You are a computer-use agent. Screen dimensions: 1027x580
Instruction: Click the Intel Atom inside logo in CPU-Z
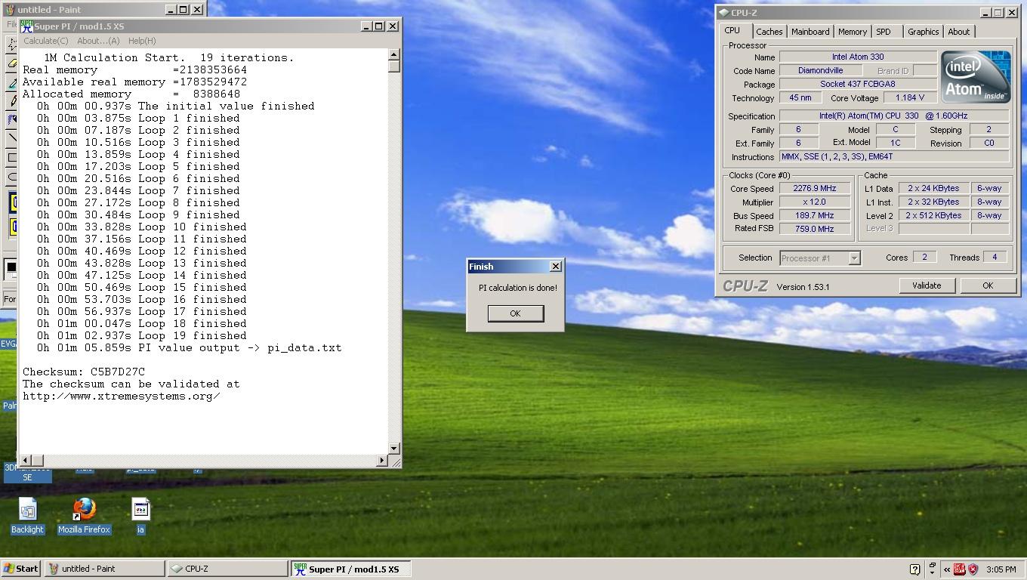[x=976, y=77]
